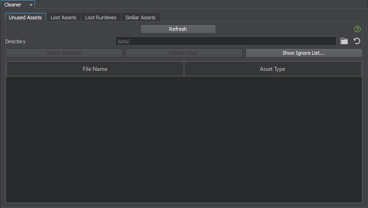
Task: Open the green help question mark icon
Action: click(x=357, y=29)
